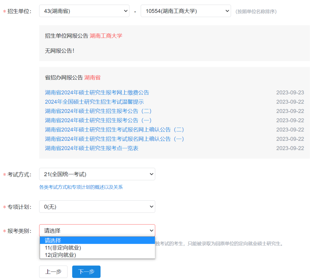
Task: Open 湖南省2024年硕士研究生报考网上缴费公告 link
Action: pos(97,93)
